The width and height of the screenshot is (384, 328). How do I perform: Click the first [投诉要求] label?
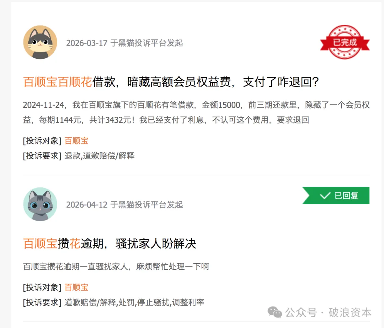pyautogui.click(x=42, y=156)
